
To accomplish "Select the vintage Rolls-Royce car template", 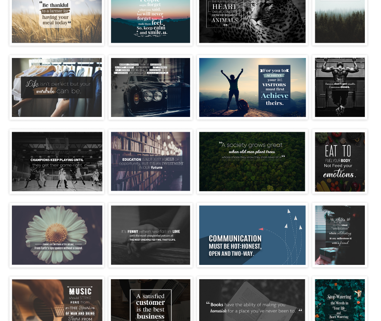I will [150, 88].
